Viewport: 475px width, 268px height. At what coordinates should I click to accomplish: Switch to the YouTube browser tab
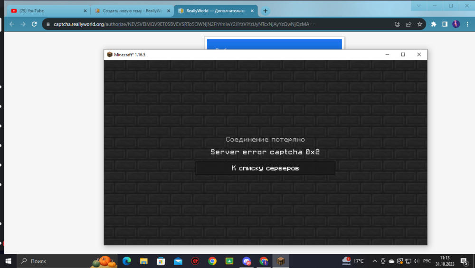coord(48,10)
